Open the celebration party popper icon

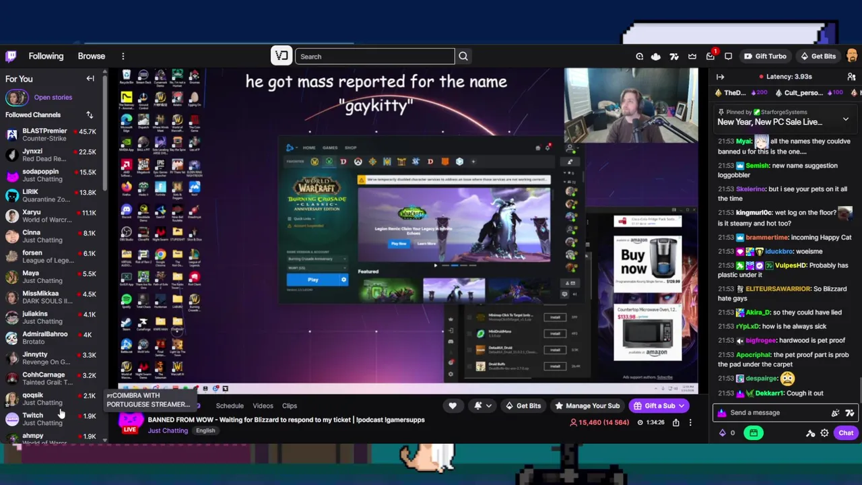(836, 413)
